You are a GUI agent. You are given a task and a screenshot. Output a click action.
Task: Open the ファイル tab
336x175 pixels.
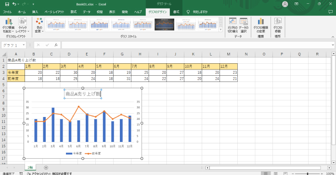7,12
